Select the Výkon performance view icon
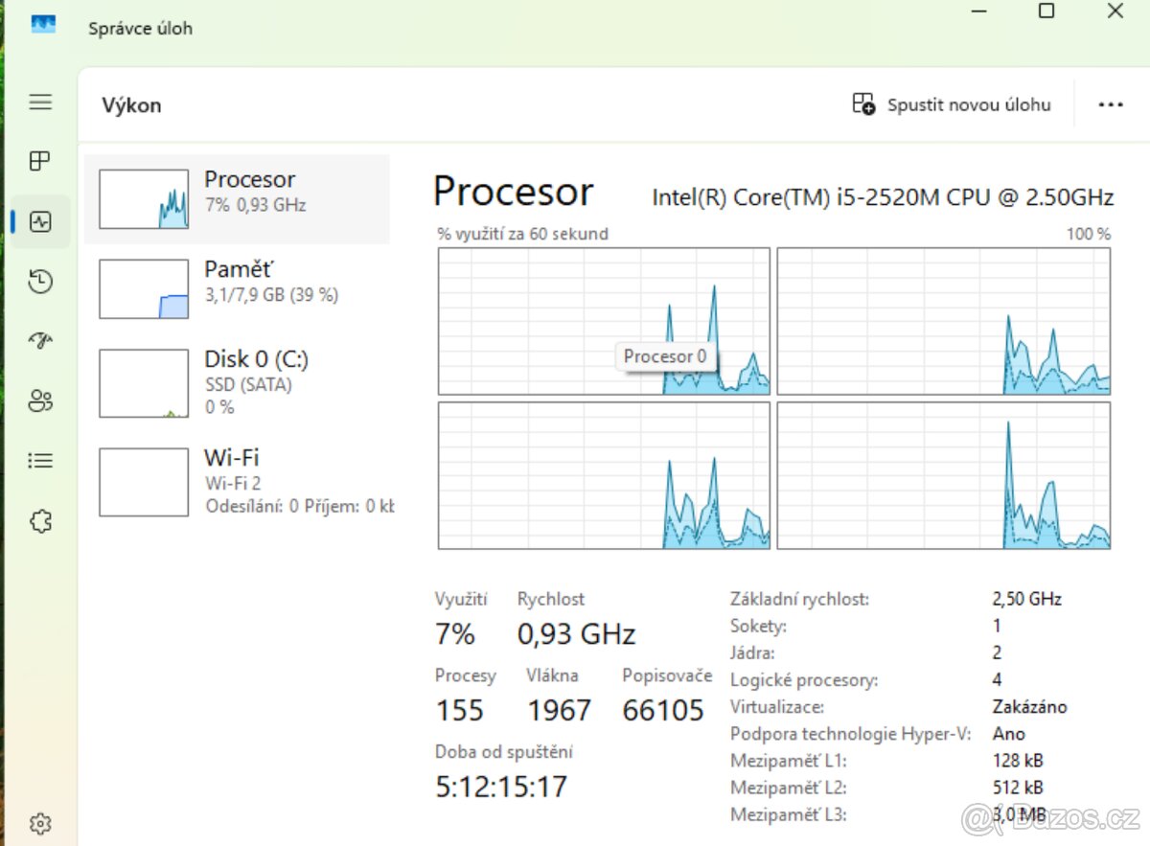 (x=39, y=221)
